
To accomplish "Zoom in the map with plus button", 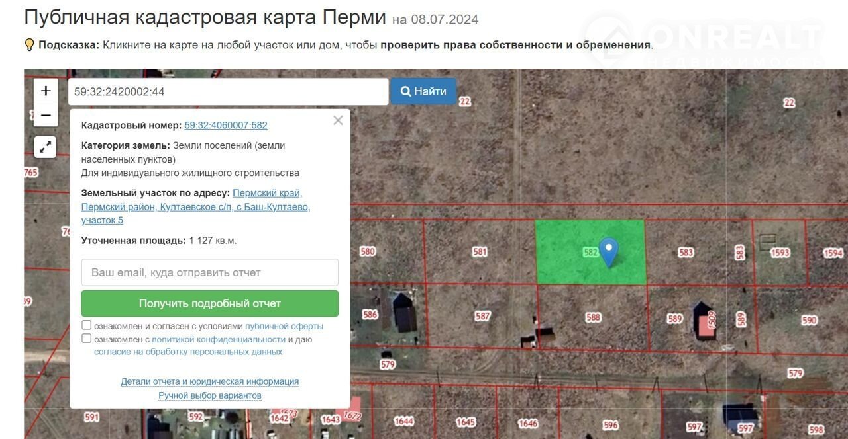I will click(x=46, y=91).
